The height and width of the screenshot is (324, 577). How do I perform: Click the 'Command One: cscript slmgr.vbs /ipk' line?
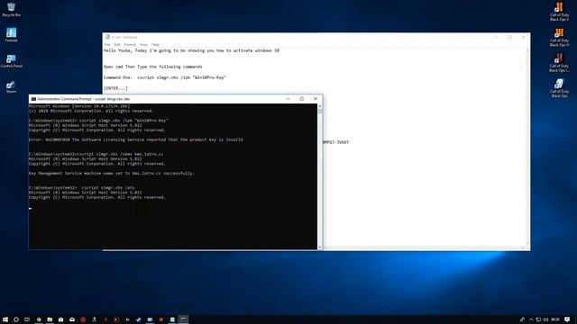coord(165,77)
